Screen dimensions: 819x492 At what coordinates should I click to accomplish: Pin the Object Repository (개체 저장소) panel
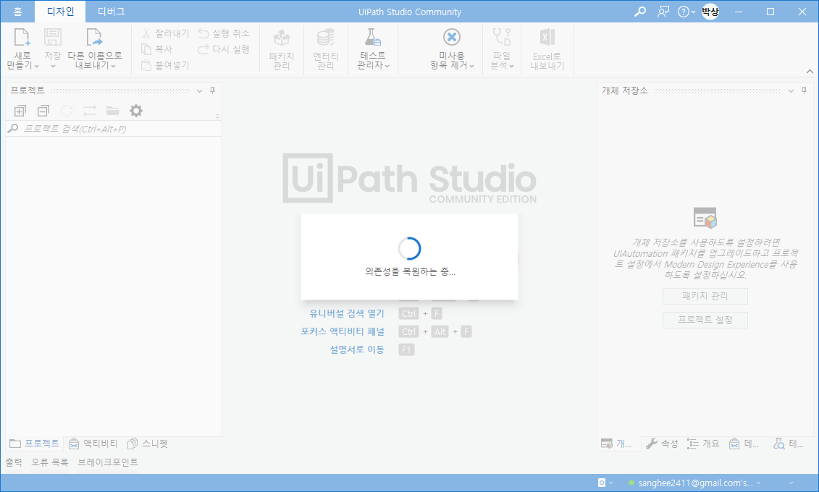[x=804, y=90]
